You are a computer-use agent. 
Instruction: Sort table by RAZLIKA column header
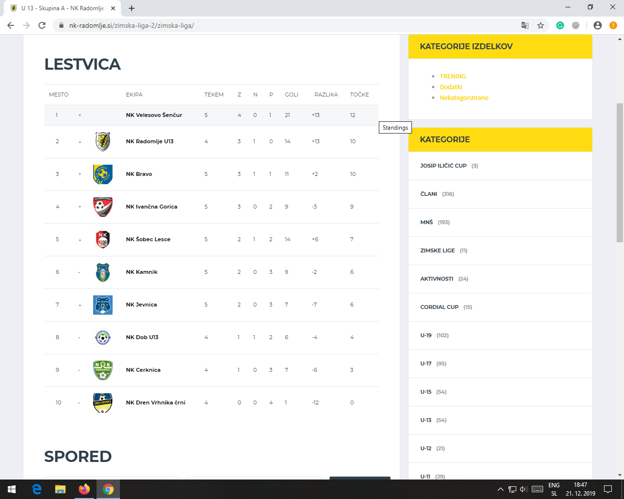pyautogui.click(x=326, y=95)
